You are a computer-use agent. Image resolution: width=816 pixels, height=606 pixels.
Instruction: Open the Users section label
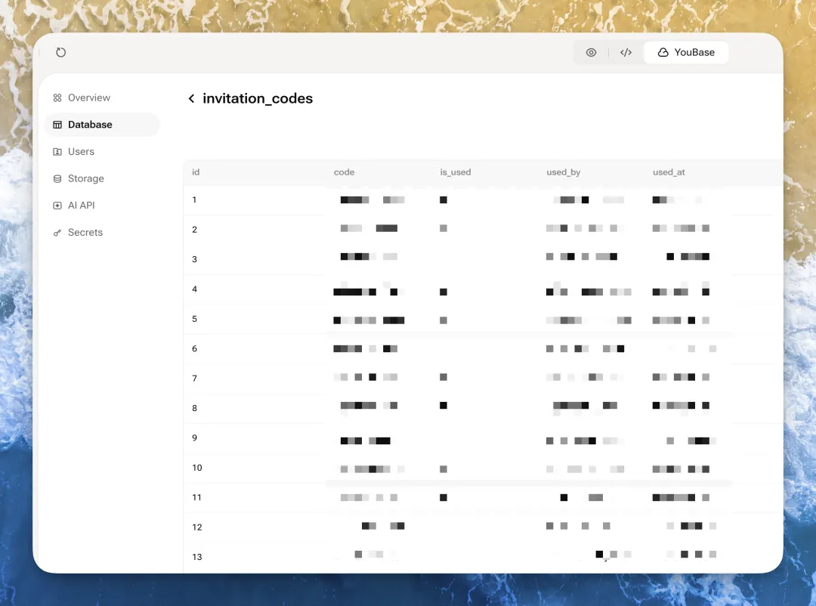click(81, 152)
